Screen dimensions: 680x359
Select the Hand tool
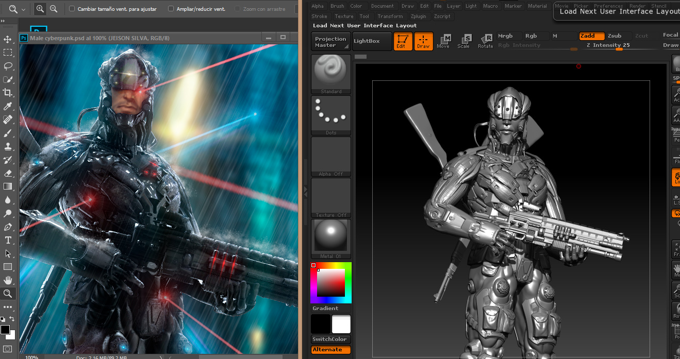(x=8, y=280)
